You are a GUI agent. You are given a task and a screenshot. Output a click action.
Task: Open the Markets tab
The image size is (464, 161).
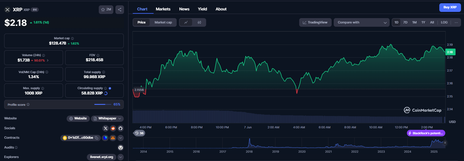tap(163, 9)
